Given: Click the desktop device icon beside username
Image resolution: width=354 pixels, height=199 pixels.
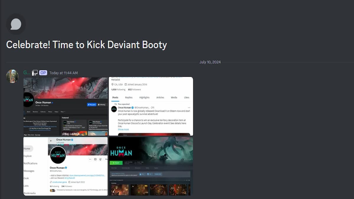Looking at the screenshot, I should (35, 73).
